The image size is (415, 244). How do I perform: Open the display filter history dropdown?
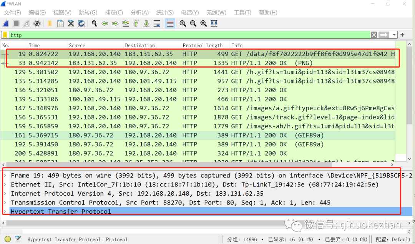click(393, 35)
